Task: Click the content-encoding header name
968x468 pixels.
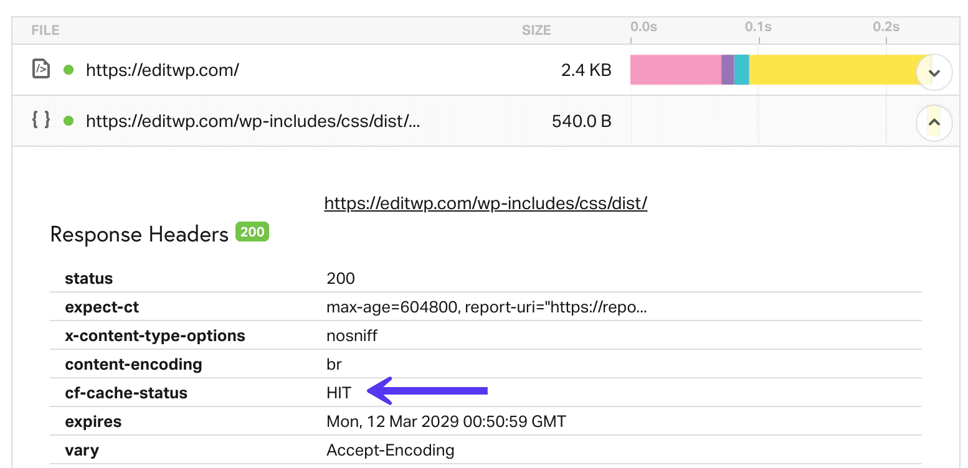Action: [x=133, y=365]
